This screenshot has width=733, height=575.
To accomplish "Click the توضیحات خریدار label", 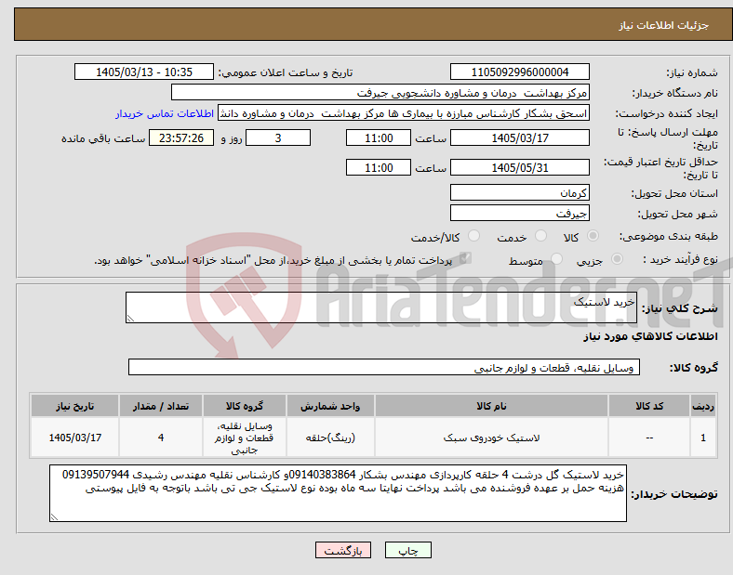I will (x=674, y=494).
